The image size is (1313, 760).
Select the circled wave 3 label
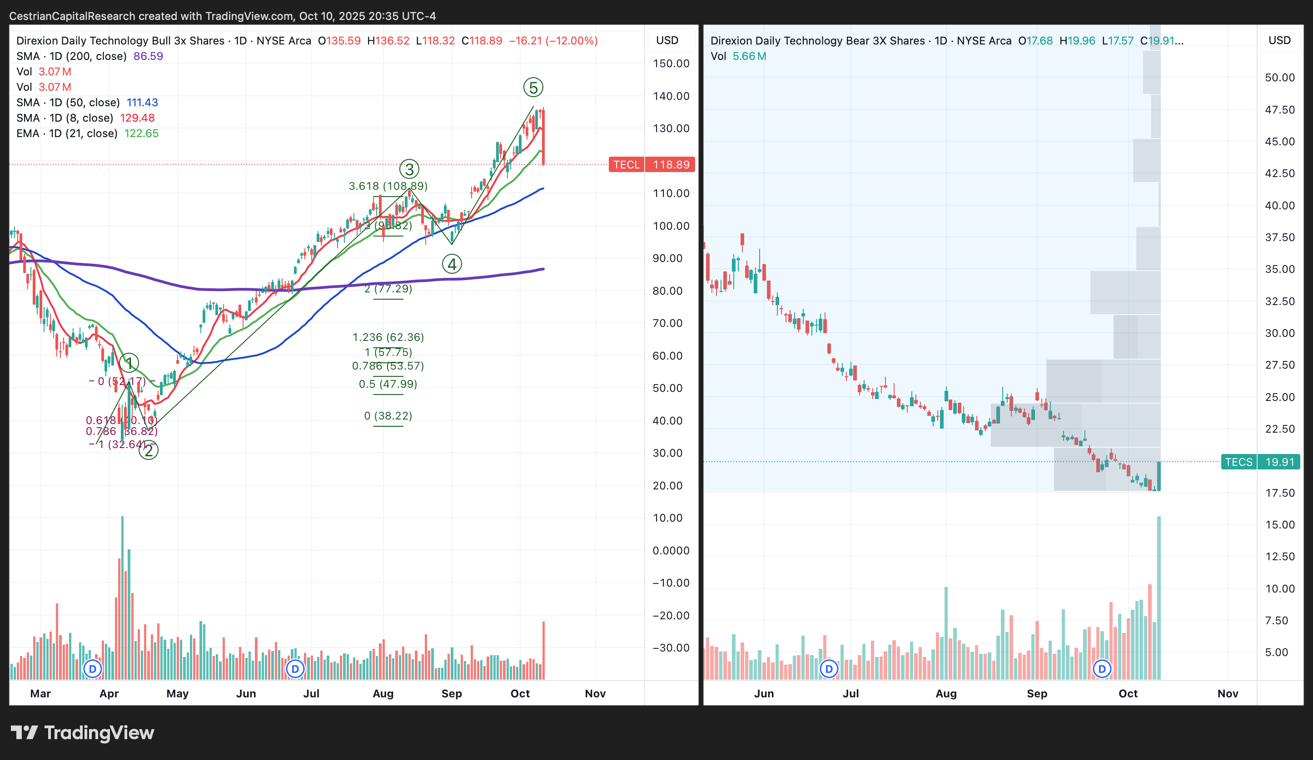pos(409,169)
